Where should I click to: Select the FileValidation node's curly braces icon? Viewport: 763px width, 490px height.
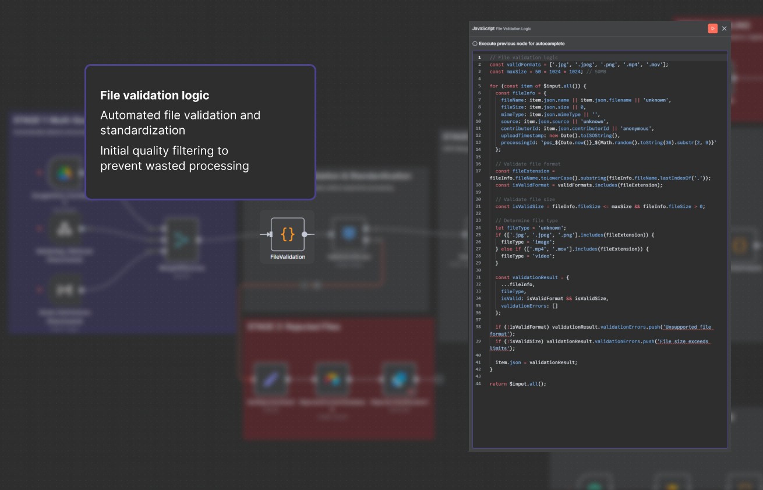(x=288, y=234)
